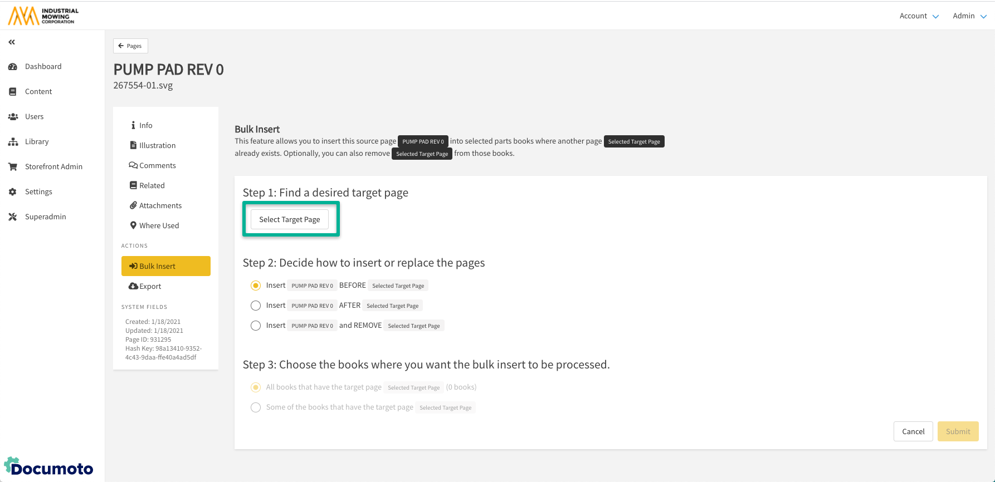Image resolution: width=995 pixels, height=482 pixels.
Task: Click the Storefront Admin cart icon
Action: 12,167
